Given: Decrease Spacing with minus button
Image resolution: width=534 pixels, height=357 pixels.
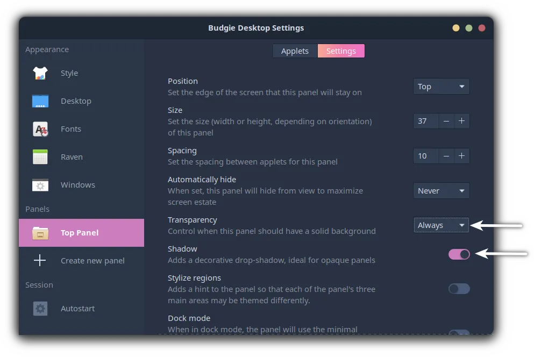Looking at the screenshot, I should point(446,156).
